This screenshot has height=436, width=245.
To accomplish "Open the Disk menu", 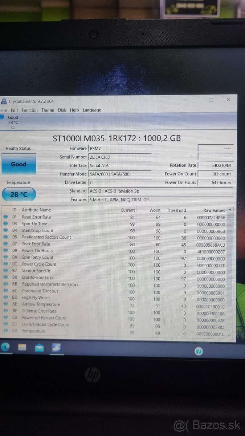I will pyautogui.click(x=62, y=110).
